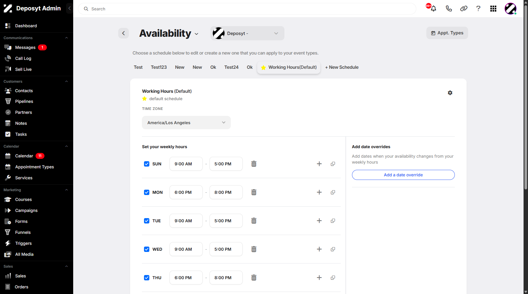Open MON start time 6:00 PM field
The image size is (528, 294).
[186, 192]
